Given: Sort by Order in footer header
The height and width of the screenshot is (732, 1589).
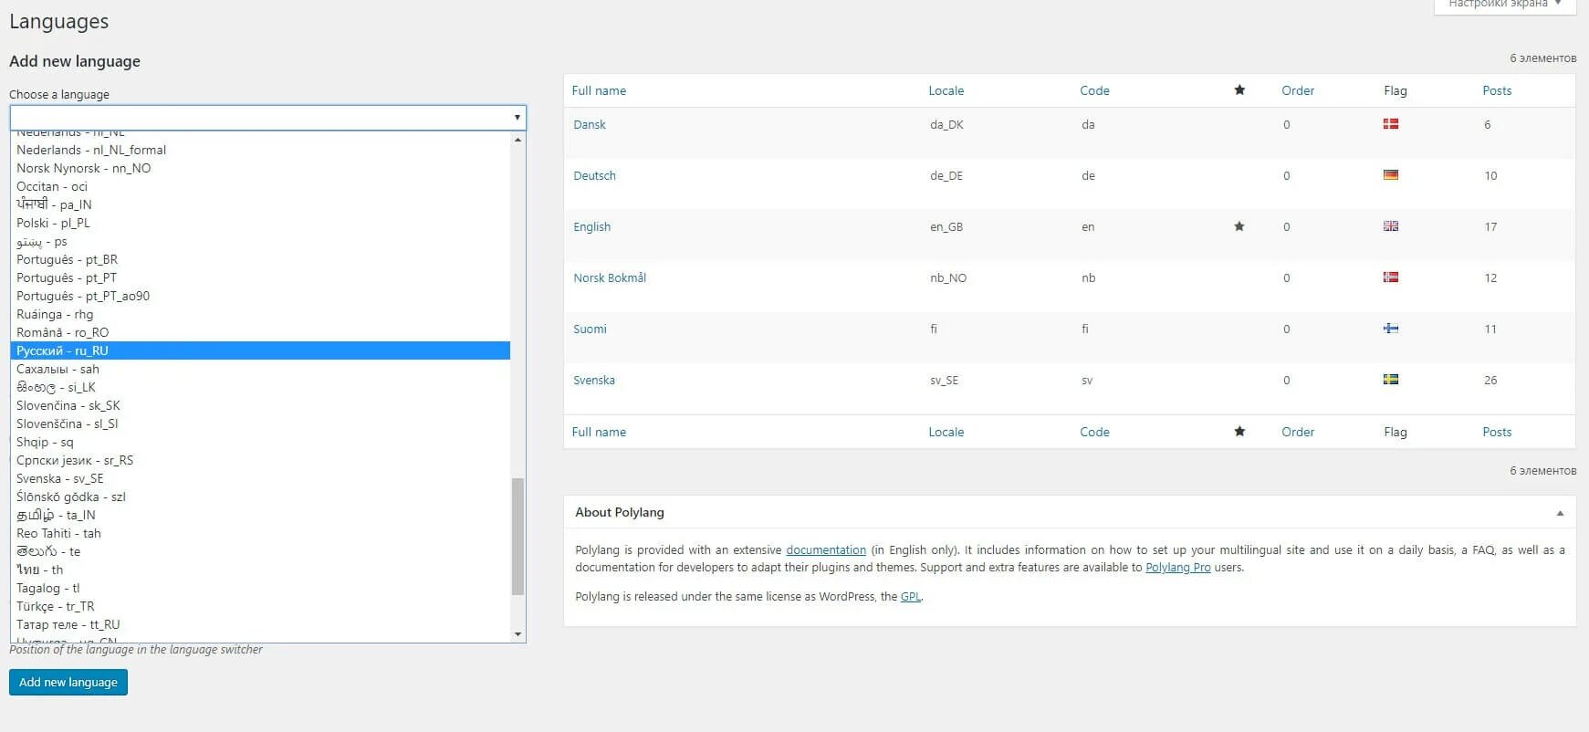Looking at the screenshot, I should 1298,432.
